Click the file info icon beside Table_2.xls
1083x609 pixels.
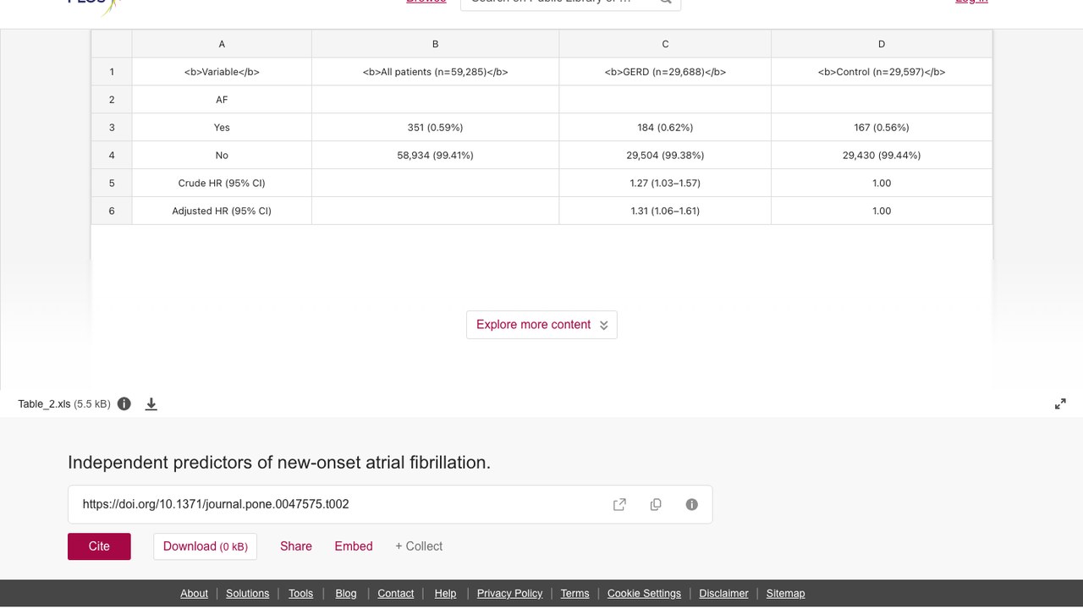coord(124,403)
